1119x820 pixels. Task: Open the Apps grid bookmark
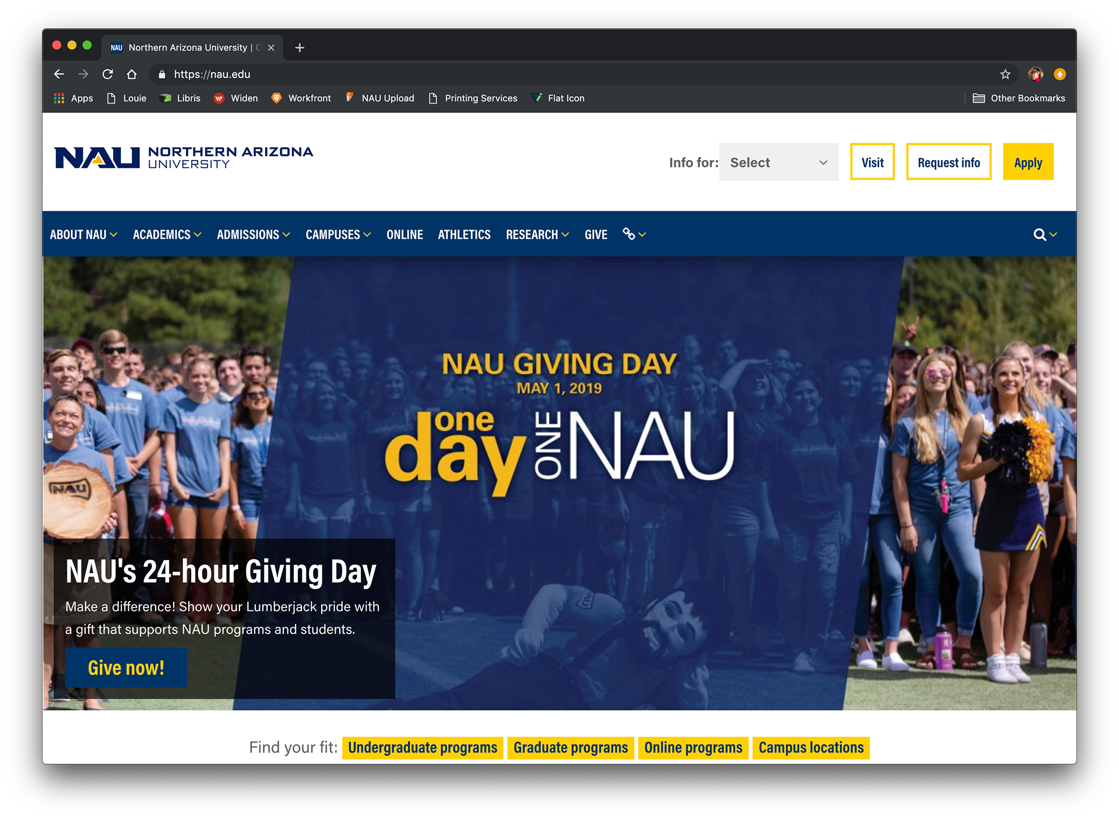[x=73, y=98]
